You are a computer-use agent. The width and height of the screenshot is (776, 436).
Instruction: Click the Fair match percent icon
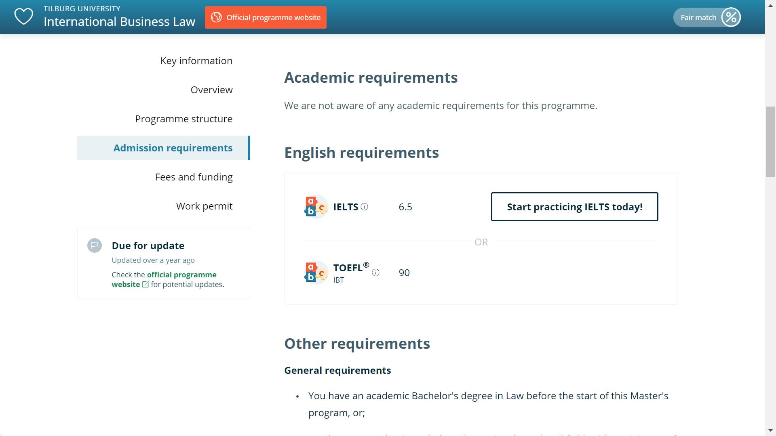(x=731, y=17)
